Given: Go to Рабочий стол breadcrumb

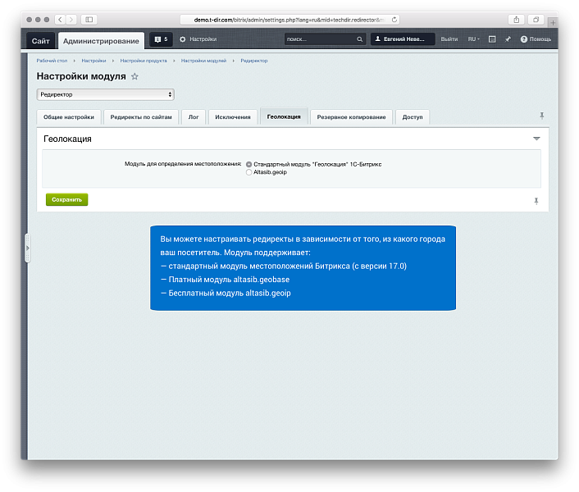Looking at the screenshot, I should tap(52, 61).
